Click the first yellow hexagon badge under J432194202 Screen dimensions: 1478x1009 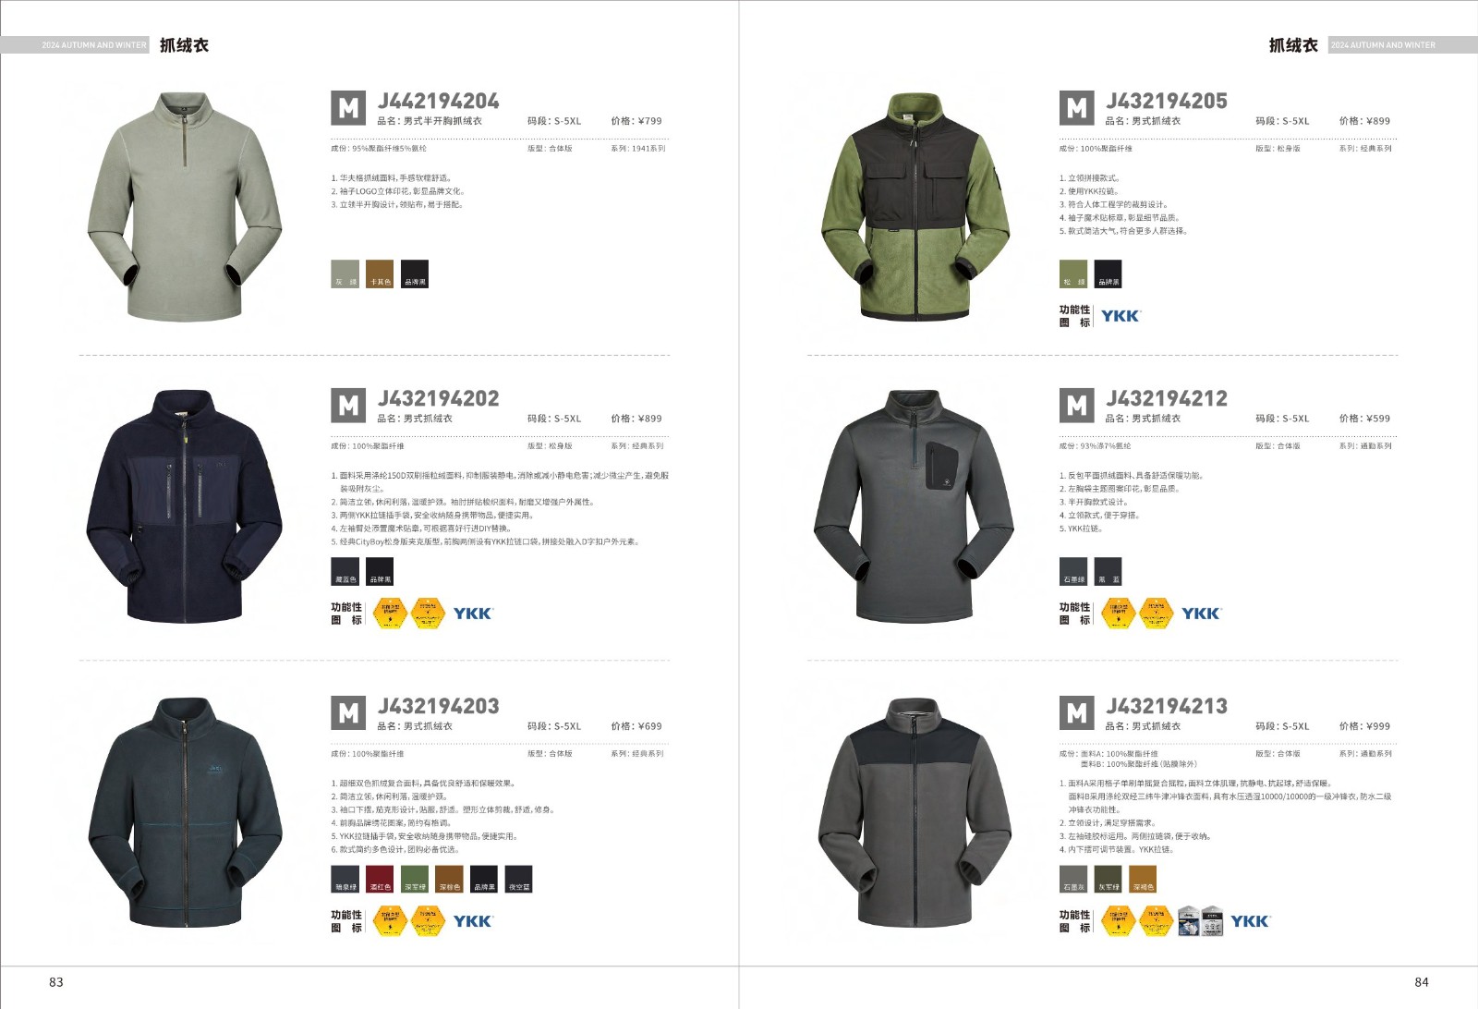pos(391,613)
